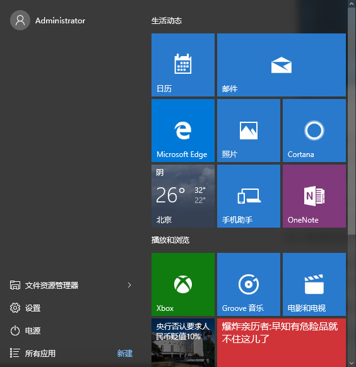The width and height of the screenshot is (356, 367).
Task: Open the 邮件 mail tile
Action: (282, 65)
